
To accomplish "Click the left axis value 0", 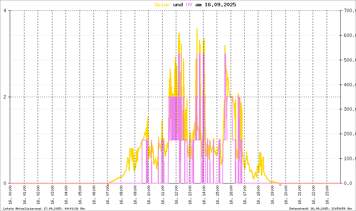I will (x=5, y=183).
